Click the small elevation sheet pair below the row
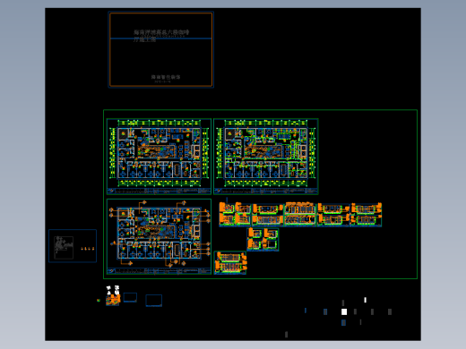This screenshot has height=349, width=466. (x=263, y=239)
